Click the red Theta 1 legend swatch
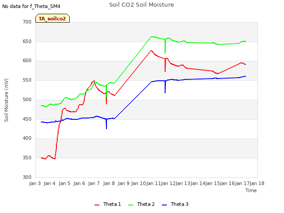 click(x=97, y=205)
